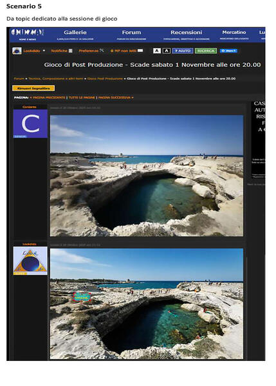
Task: Click the Notifiche notifications icon
Action: tap(70, 51)
